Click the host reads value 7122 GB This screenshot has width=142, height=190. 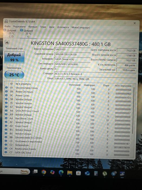tap(127, 50)
